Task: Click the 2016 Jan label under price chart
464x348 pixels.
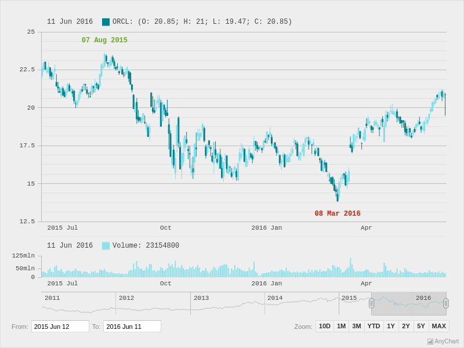Action: click(x=267, y=228)
